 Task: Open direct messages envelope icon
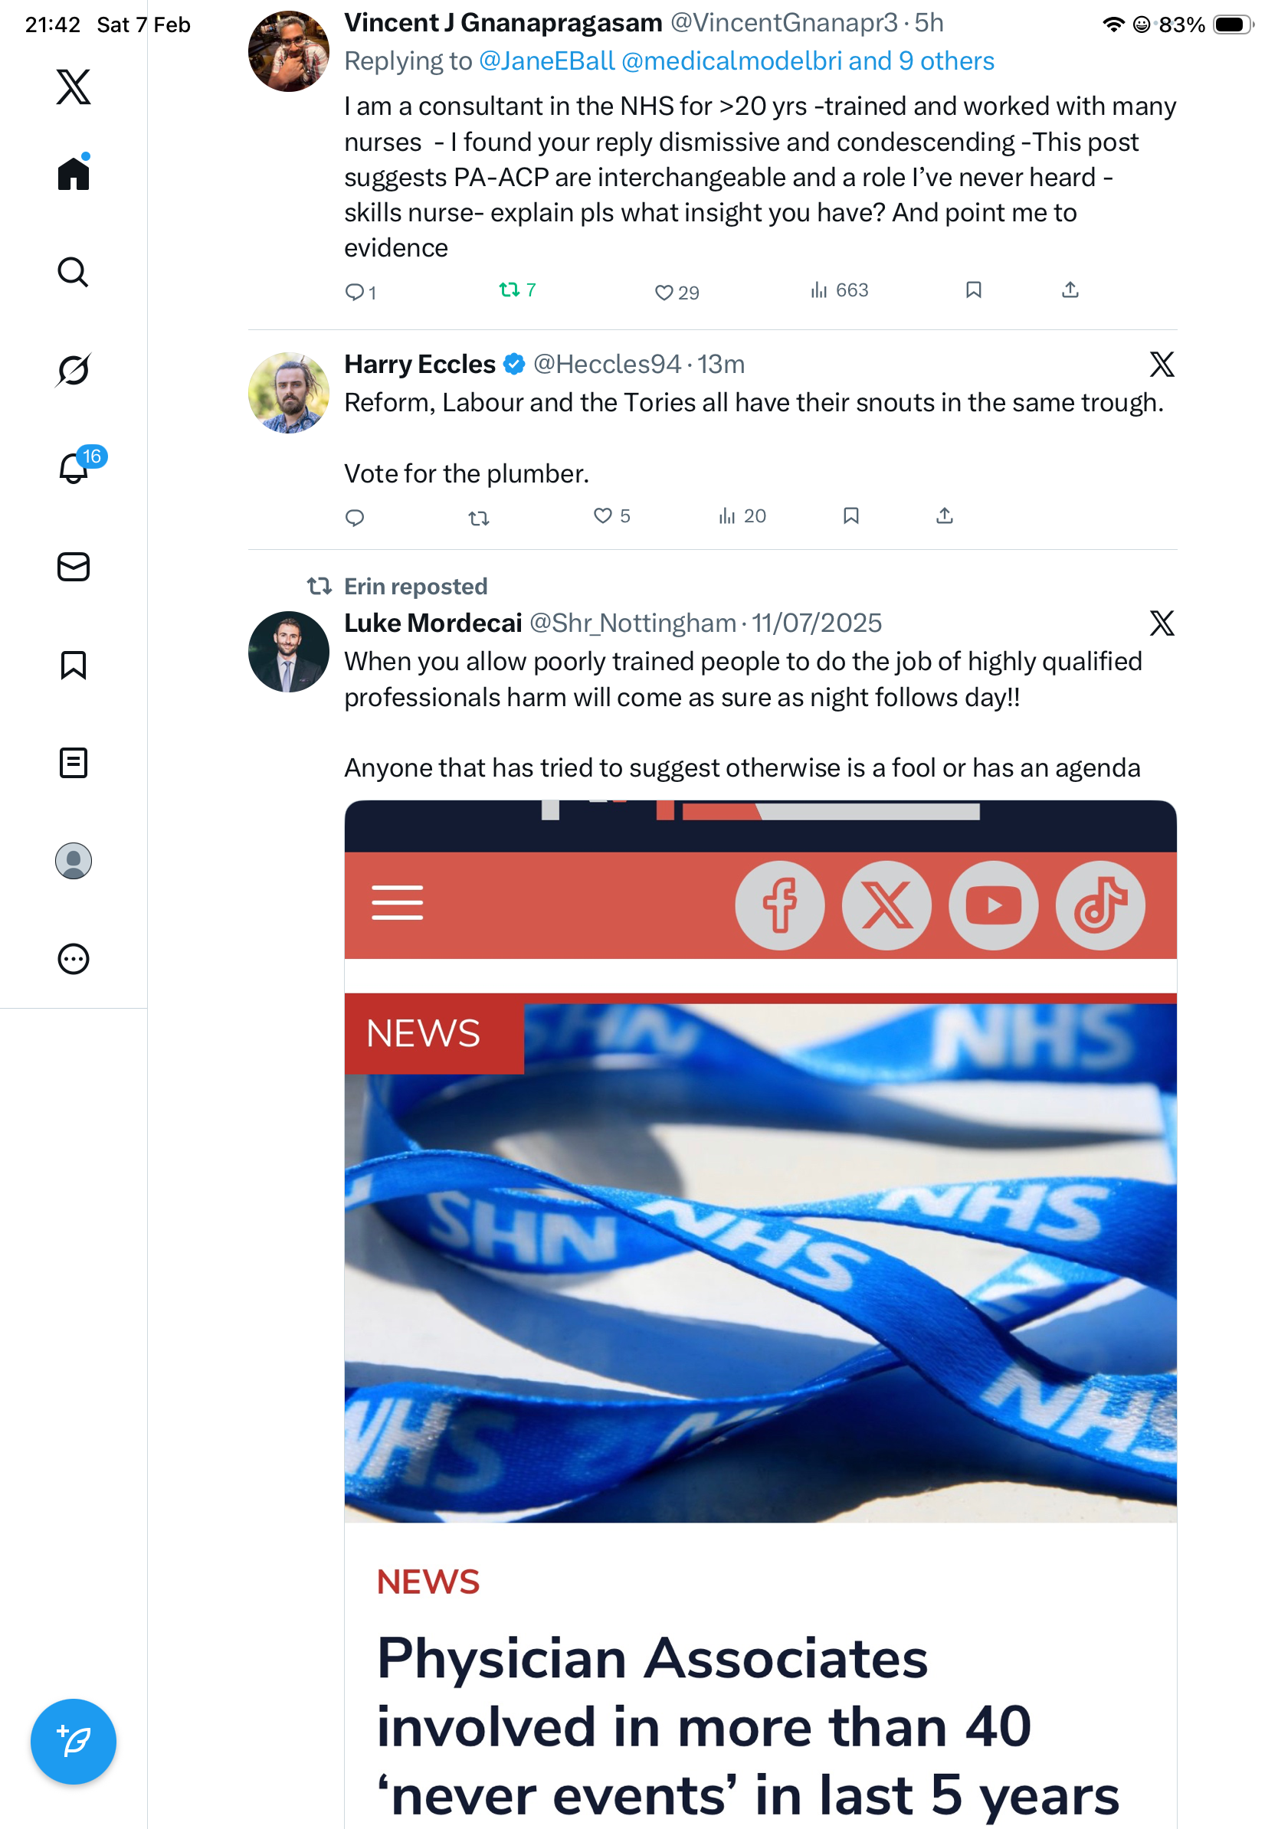click(74, 568)
